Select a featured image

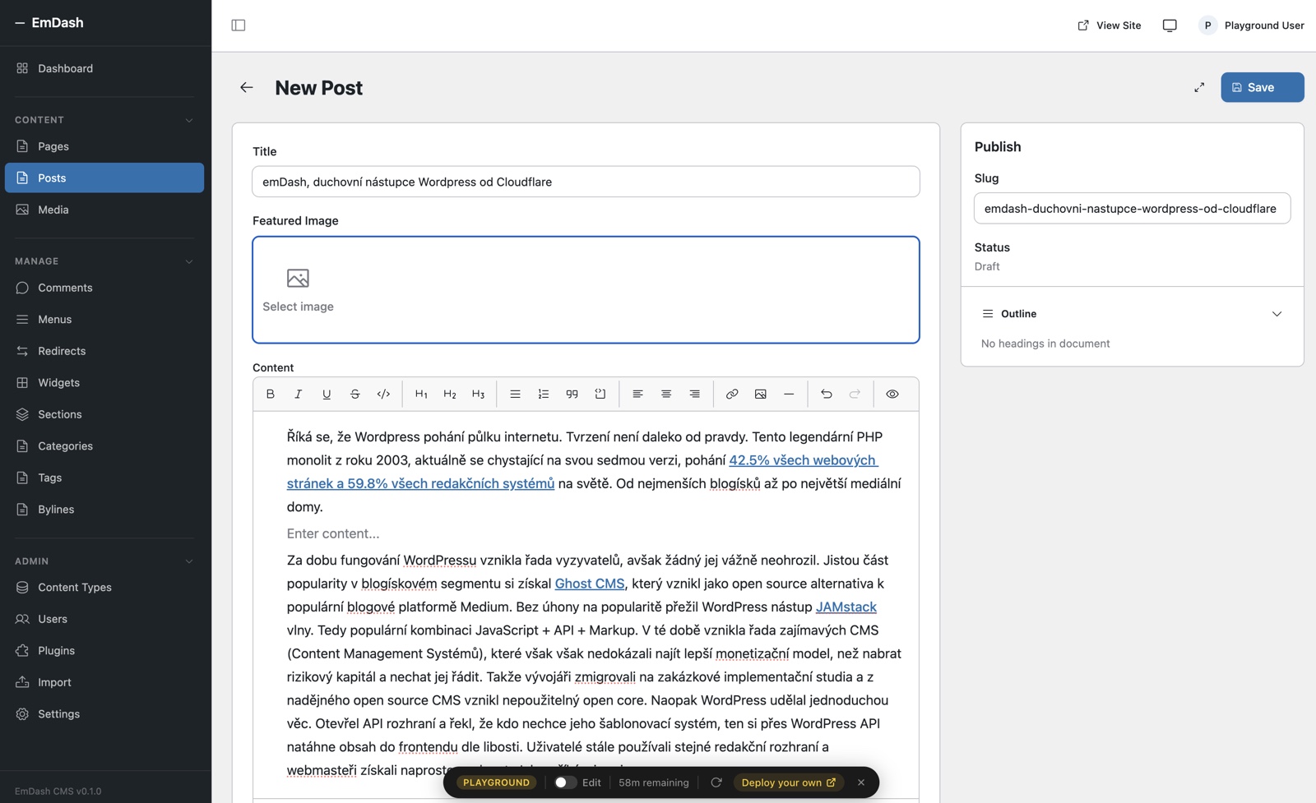(586, 290)
